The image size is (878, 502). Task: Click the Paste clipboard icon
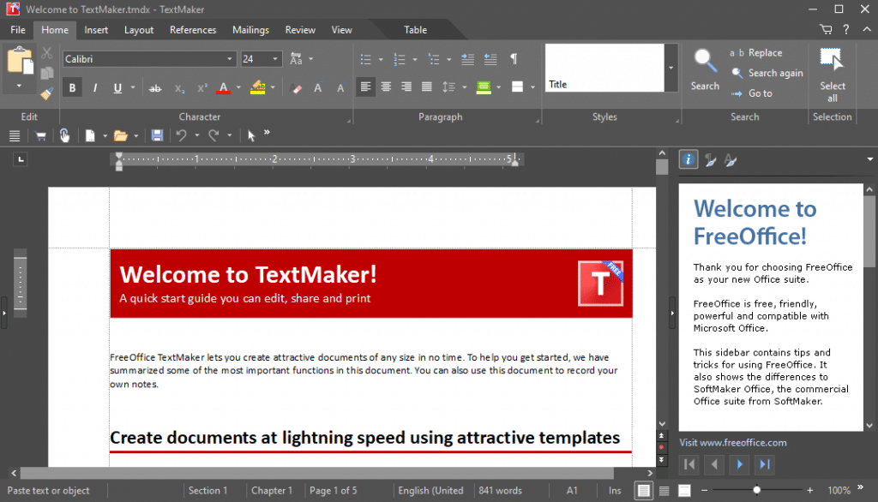pos(20,61)
